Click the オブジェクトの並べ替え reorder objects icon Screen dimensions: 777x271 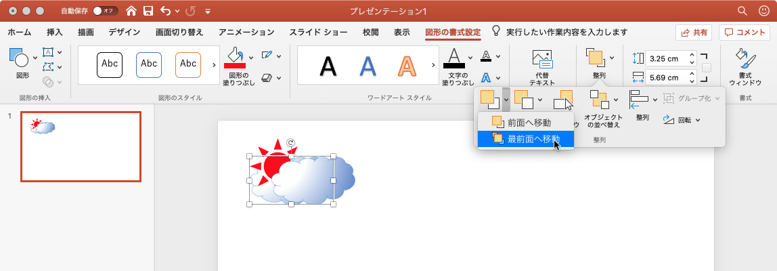(598, 100)
